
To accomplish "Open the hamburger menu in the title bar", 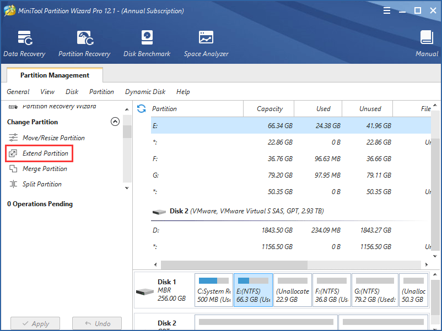I will tap(386, 10).
